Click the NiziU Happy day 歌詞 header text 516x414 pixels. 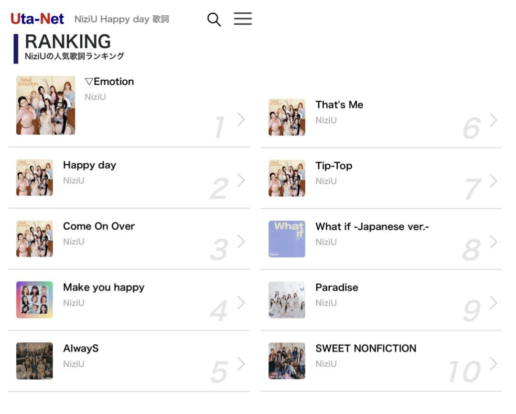(x=122, y=20)
